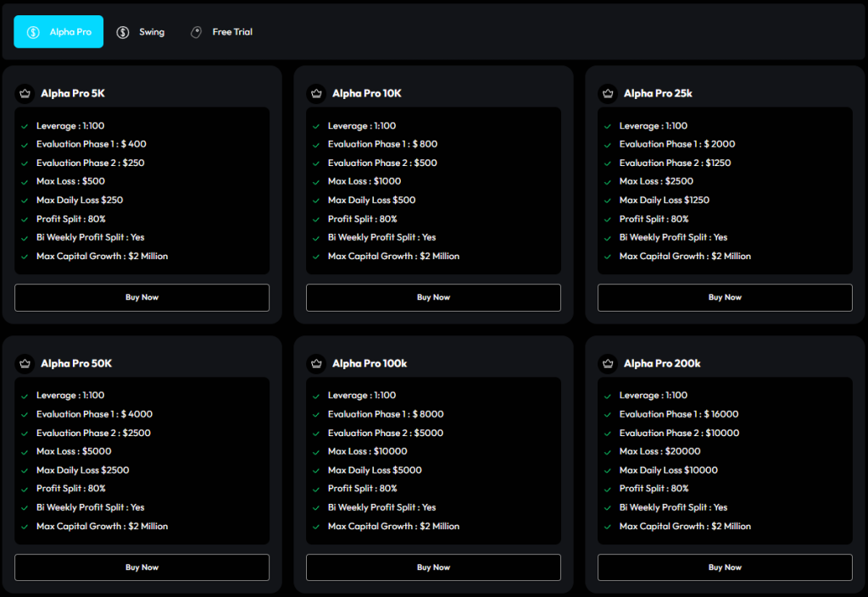Image resolution: width=868 pixels, height=597 pixels.
Task: Click 'Evaluation Phase 2 : $250' text
Action: click(x=90, y=163)
